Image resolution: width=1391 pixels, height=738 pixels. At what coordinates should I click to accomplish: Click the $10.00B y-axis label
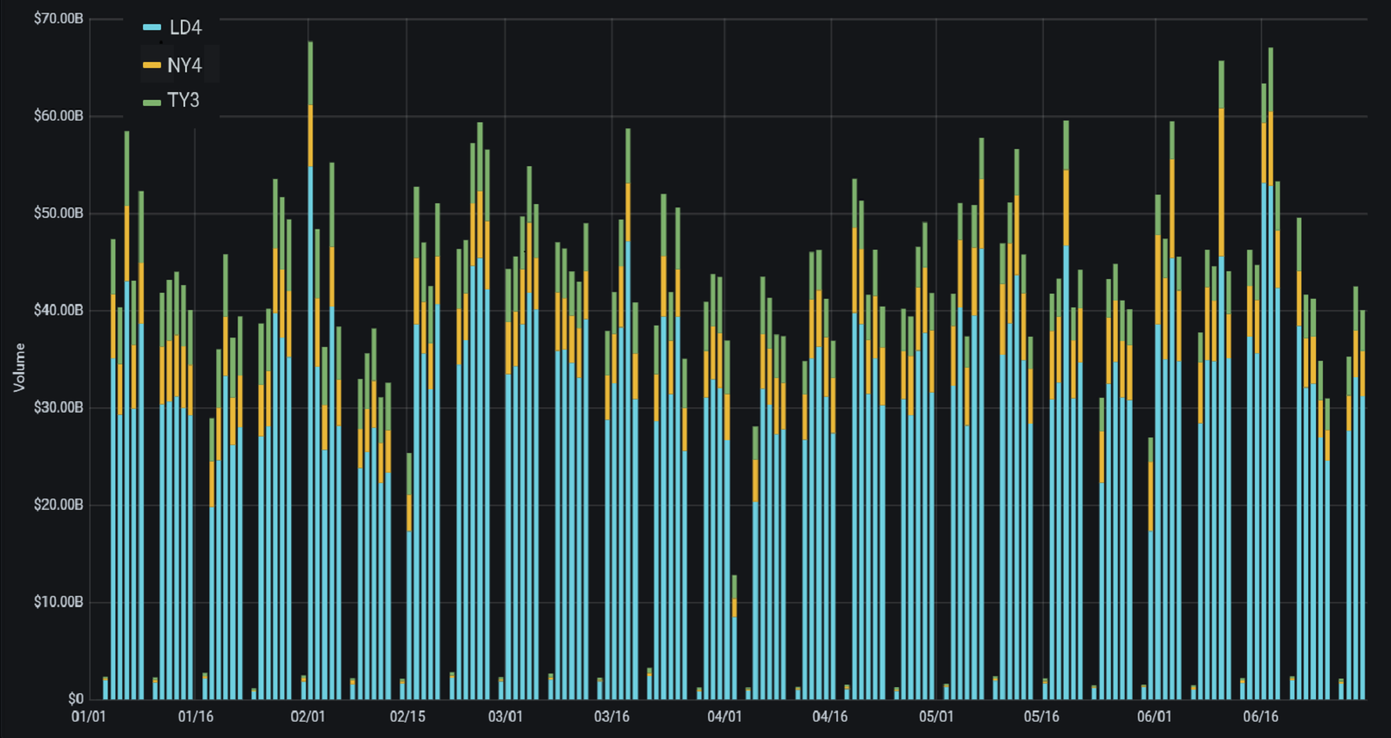click(x=59, y=602)
